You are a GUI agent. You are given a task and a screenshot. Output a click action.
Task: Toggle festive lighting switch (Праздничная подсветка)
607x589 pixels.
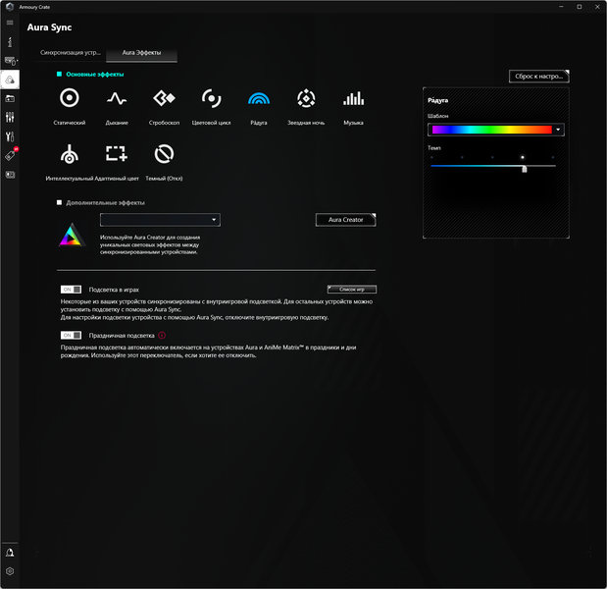click(x=71, y=335)
